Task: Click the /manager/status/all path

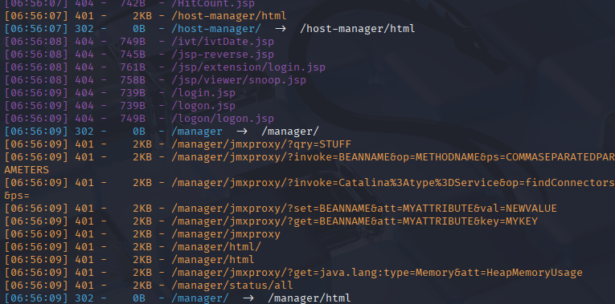Action: (x=232, y=286)
